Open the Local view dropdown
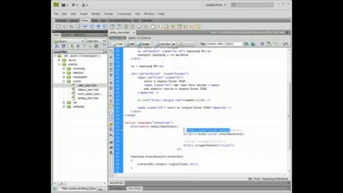 point(95,41)
